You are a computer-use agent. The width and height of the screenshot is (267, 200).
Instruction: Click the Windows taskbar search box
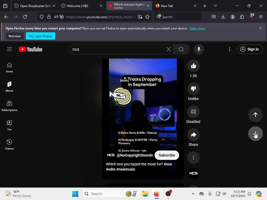click(110, 194)
